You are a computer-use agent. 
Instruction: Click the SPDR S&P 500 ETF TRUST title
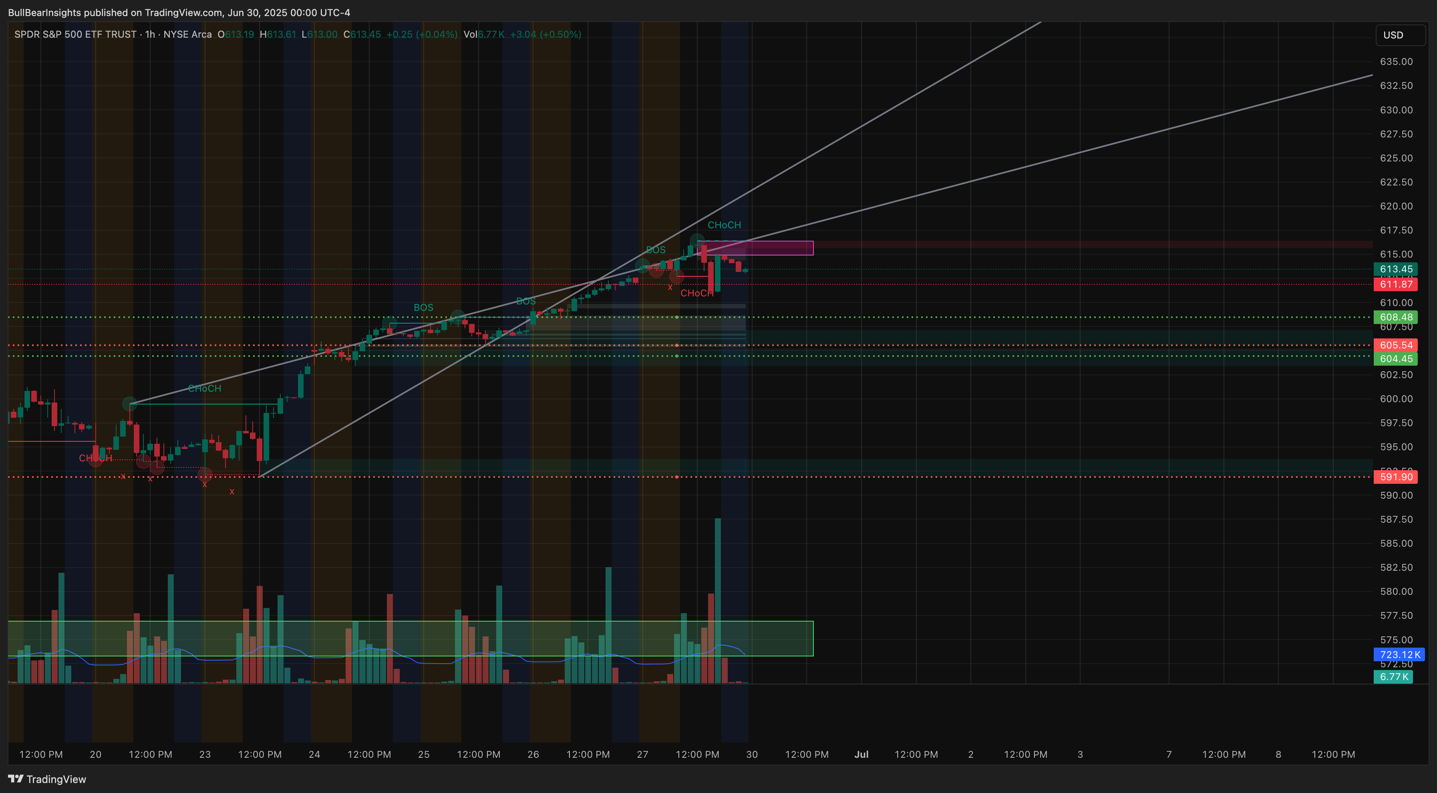[x=75, y=34]
